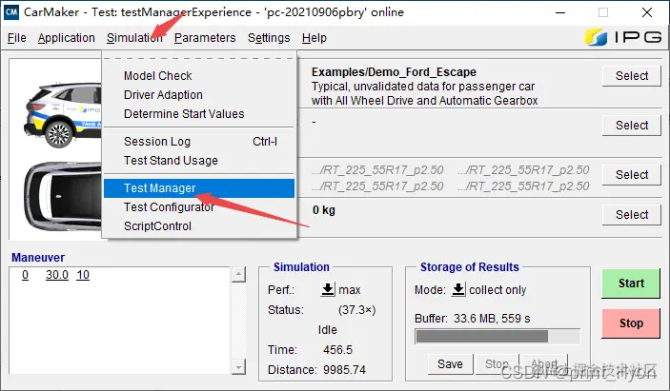Minimize the CarMaker window

[x=560, y=12]
